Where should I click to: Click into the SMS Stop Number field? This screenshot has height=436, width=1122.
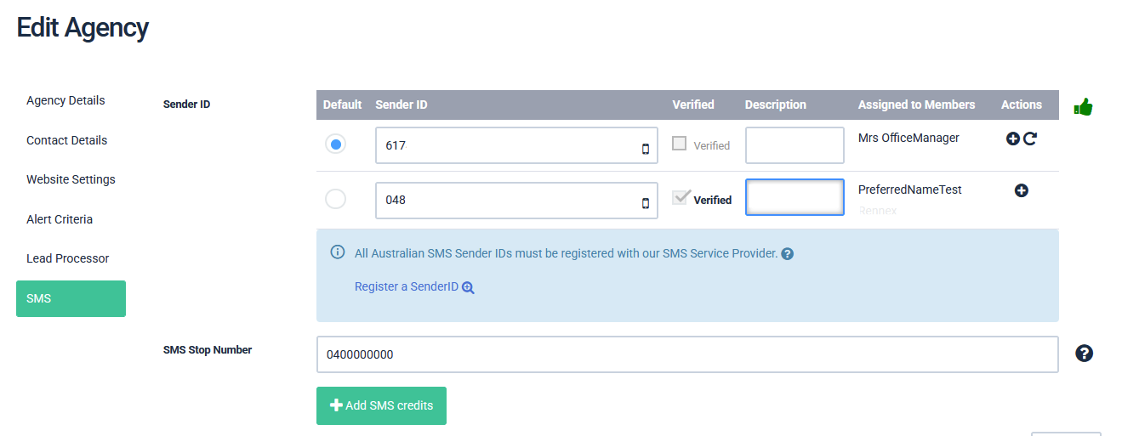pyautogui.click(x=686, y=354)
